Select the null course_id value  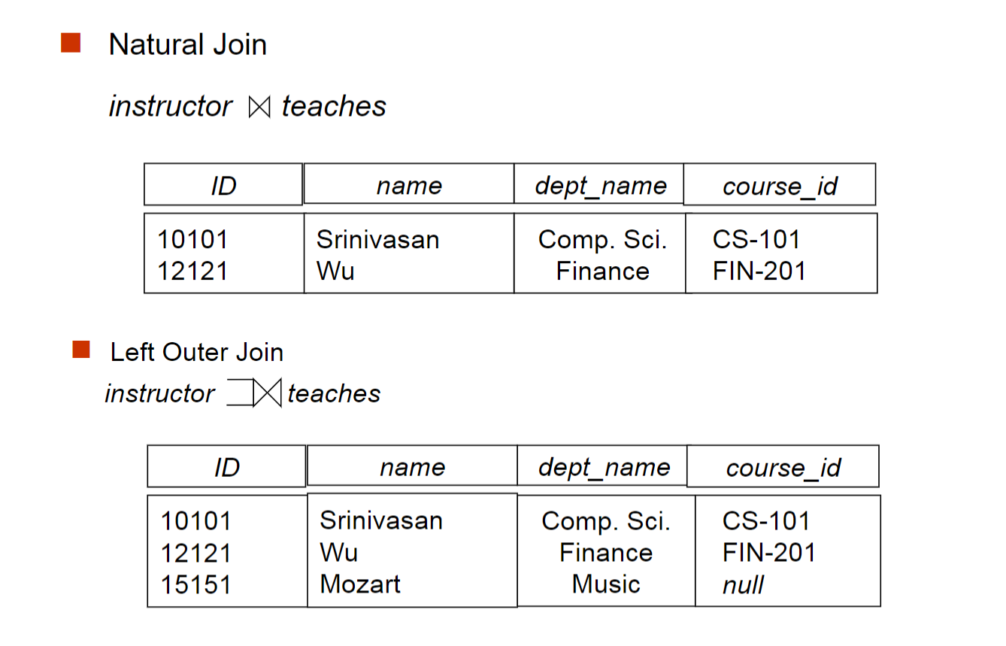[x=743, y=584]
